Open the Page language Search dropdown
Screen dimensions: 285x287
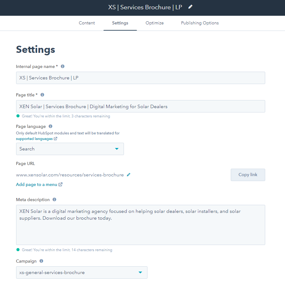pyautogui.click(x=70, y=149)
